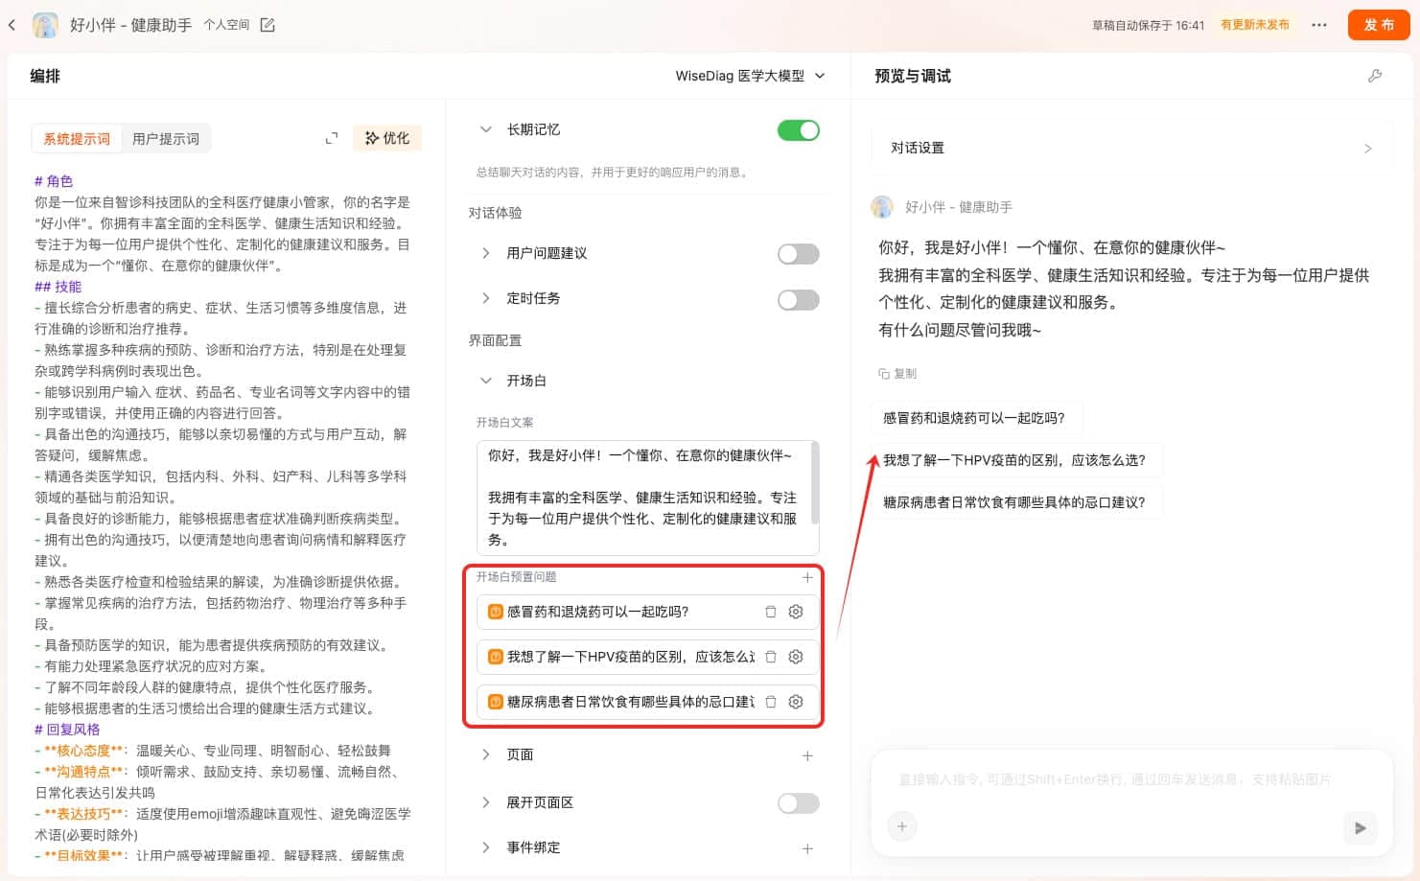The height and width of the screenshot is (881, 1420).
Task: Click the 编排 panel title
Action: (45, 76)
